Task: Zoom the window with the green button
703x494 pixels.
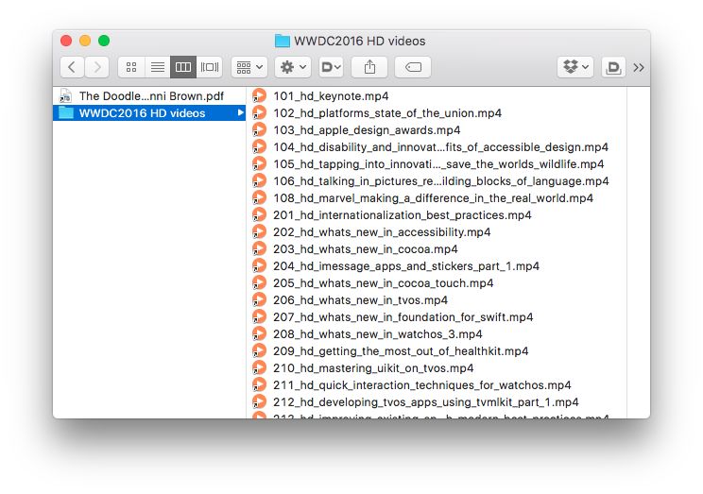Action: click(x=104, y=41)
